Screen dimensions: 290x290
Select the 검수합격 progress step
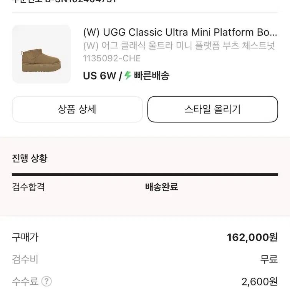28,187
